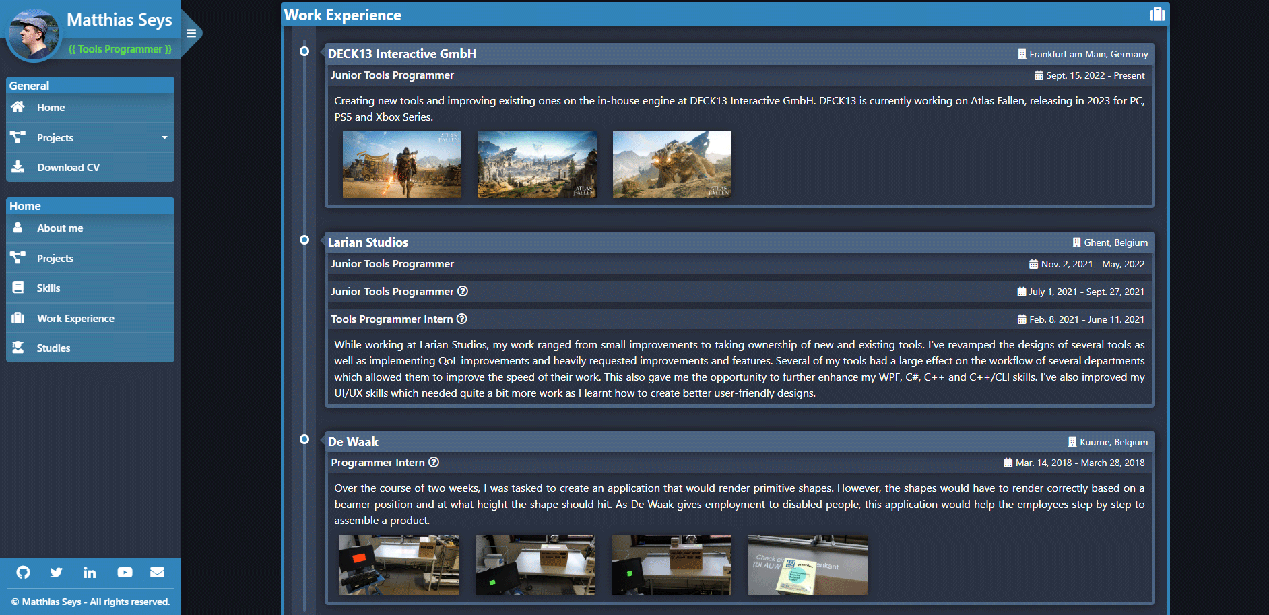Click the graduate icon beside Studies

(18, 348)
